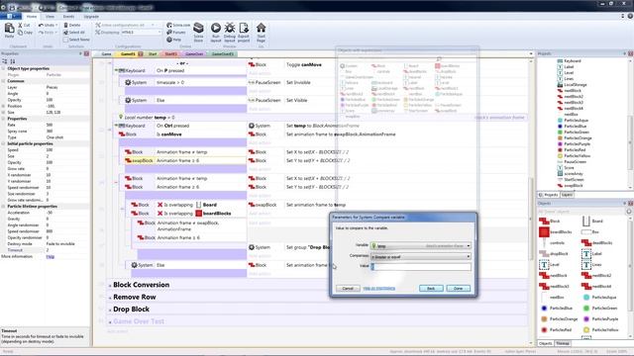Open the Start Page home icon
This screenshot has width=634, height=356.
(x=262, y=28)
